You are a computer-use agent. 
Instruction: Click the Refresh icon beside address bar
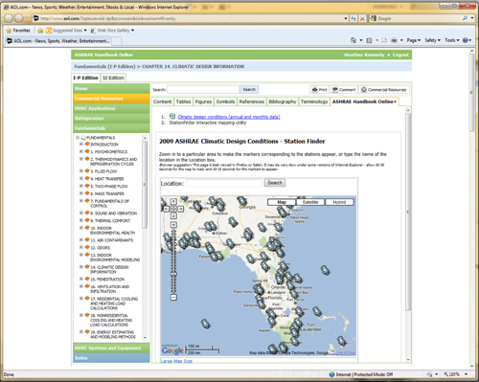pyautogui.click(x=354, y=18)
